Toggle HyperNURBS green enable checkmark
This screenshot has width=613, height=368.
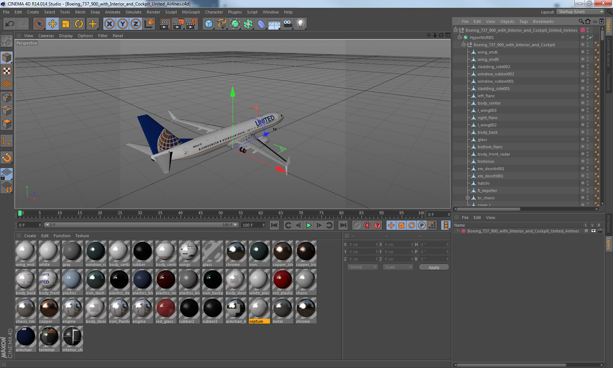pyautogui.click(x=591, y=38)
